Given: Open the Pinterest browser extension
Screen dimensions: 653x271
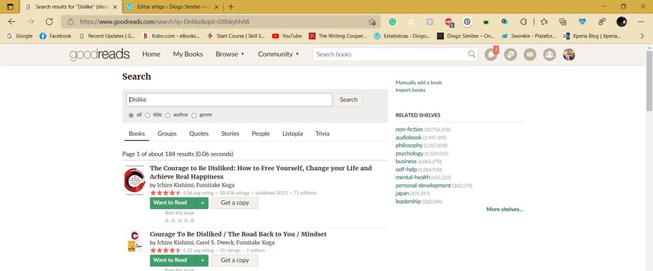Looking at the screenshot, I should [467, 21].
